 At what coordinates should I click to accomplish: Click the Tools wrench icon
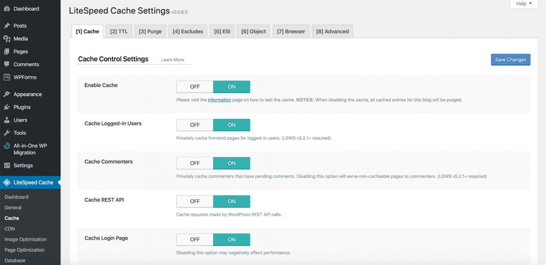(x=7, y=132)
